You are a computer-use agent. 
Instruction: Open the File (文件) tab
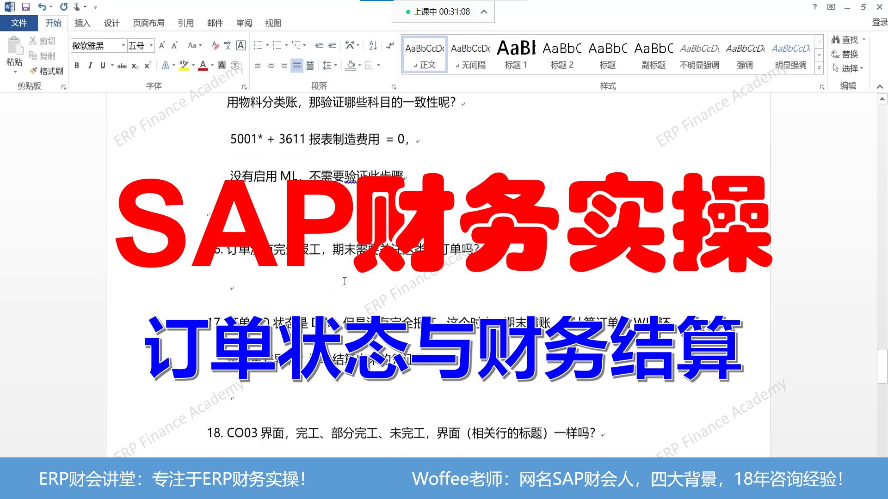click(19, 23)
